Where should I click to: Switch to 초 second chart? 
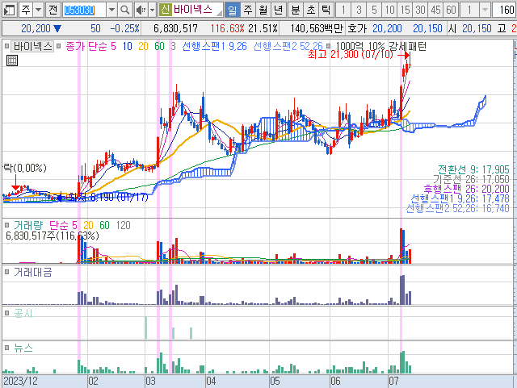tap(310, 10)
